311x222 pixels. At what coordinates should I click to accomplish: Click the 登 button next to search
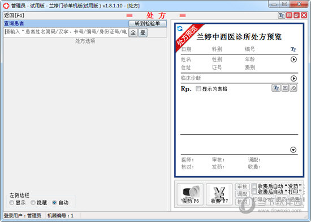click(143, 32)
